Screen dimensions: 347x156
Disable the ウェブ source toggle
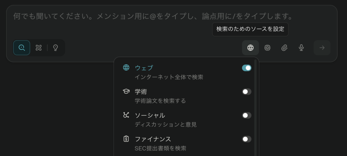247,68
